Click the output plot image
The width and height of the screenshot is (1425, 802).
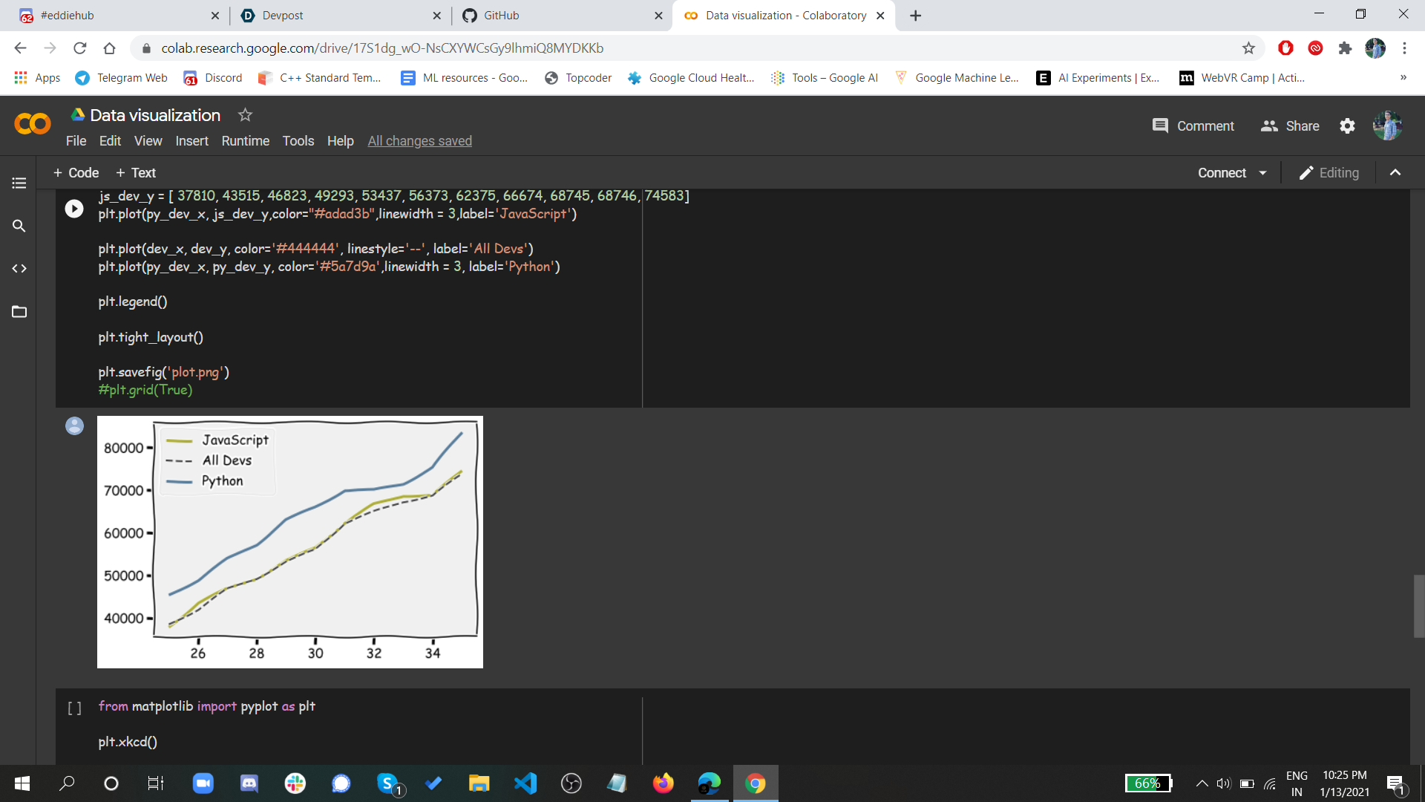[289, 542]
